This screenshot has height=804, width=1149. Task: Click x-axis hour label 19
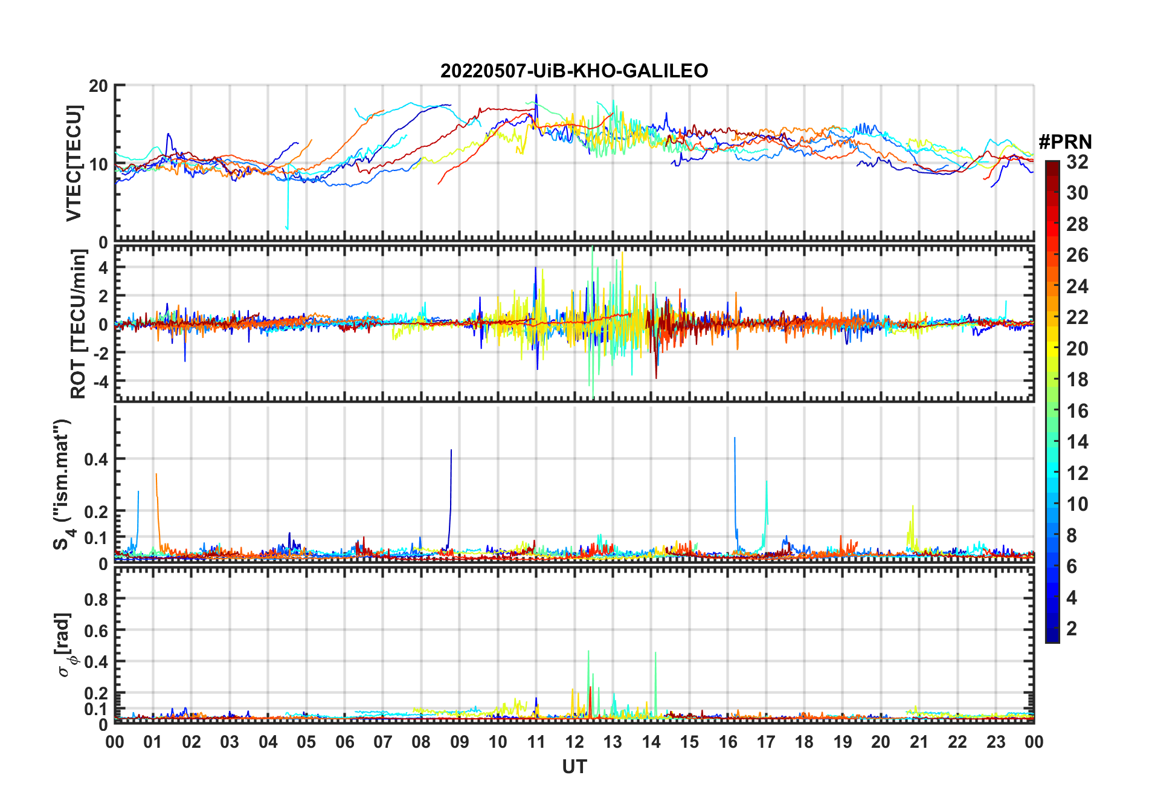click(843, 742)
